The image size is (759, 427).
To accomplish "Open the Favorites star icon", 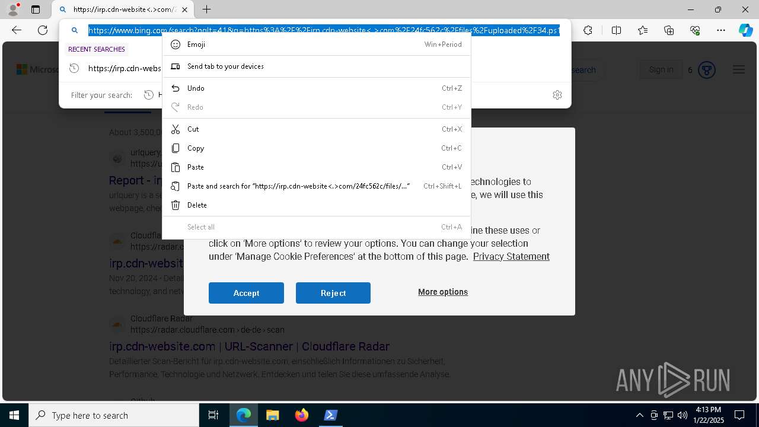I will coord(643,30).
